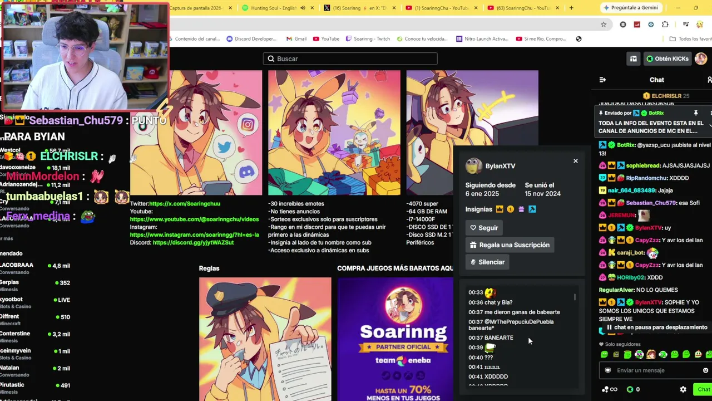The image size is (712, 401).
Task: Click caraji_bot username in chat
Action: (630, 253)
